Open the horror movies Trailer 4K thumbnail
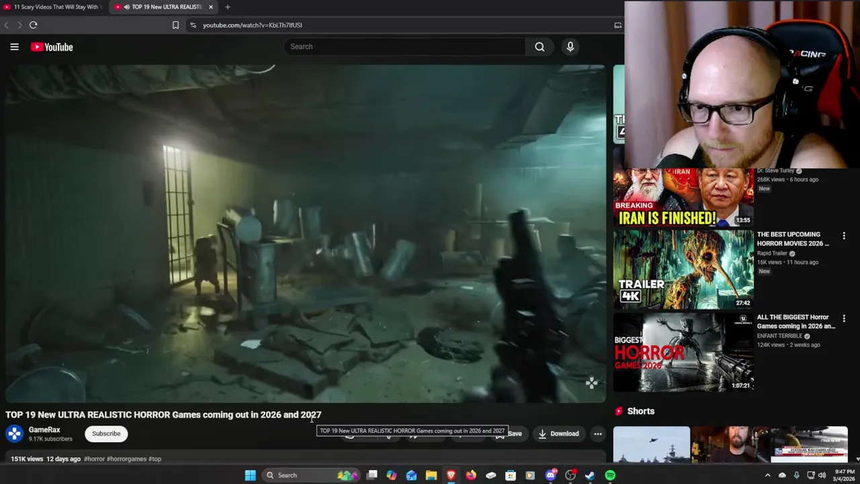Viewport: 860px width, 484px height. pyautogui.click(x=683, y=270)
